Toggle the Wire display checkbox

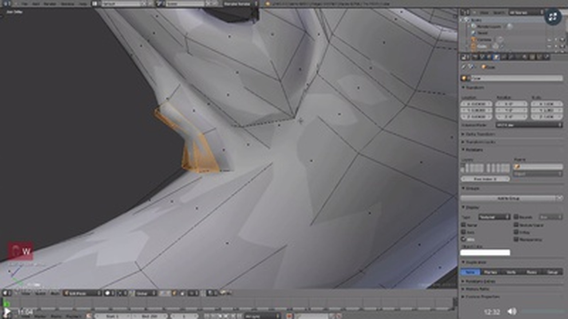[464, 239]
